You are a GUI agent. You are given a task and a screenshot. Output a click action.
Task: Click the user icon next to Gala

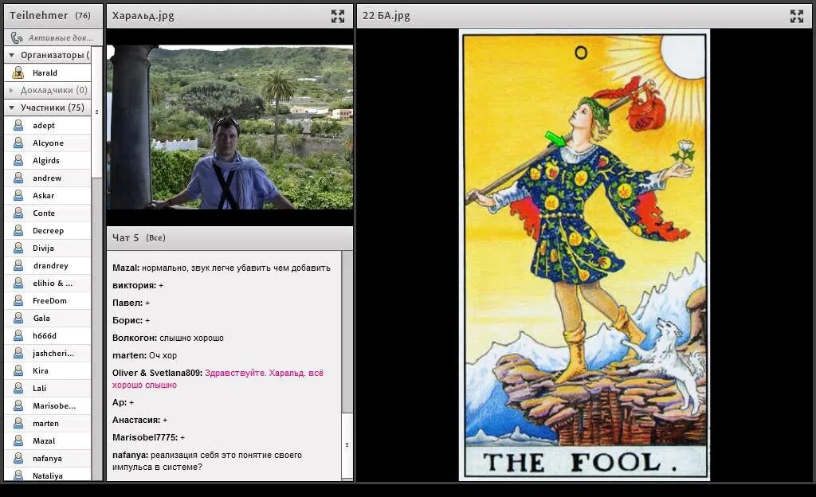(x=18, y=318)
